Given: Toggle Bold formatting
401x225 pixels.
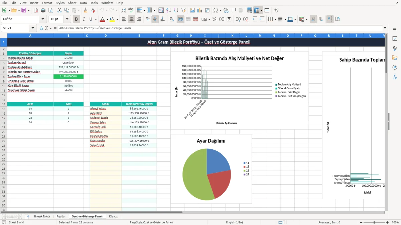Looking at the screenshot, I should (x=77, y=19).
